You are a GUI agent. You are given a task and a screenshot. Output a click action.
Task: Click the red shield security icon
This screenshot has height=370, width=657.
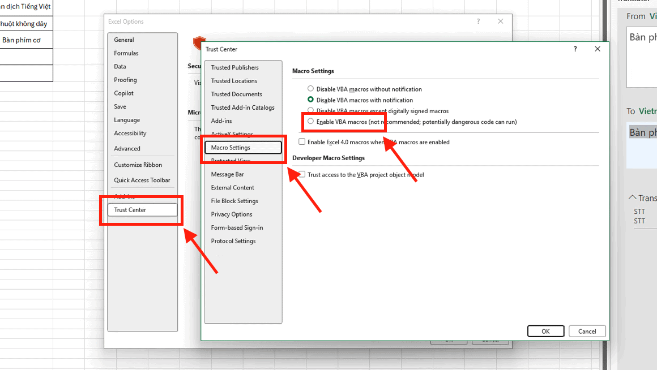coord(198,42)
